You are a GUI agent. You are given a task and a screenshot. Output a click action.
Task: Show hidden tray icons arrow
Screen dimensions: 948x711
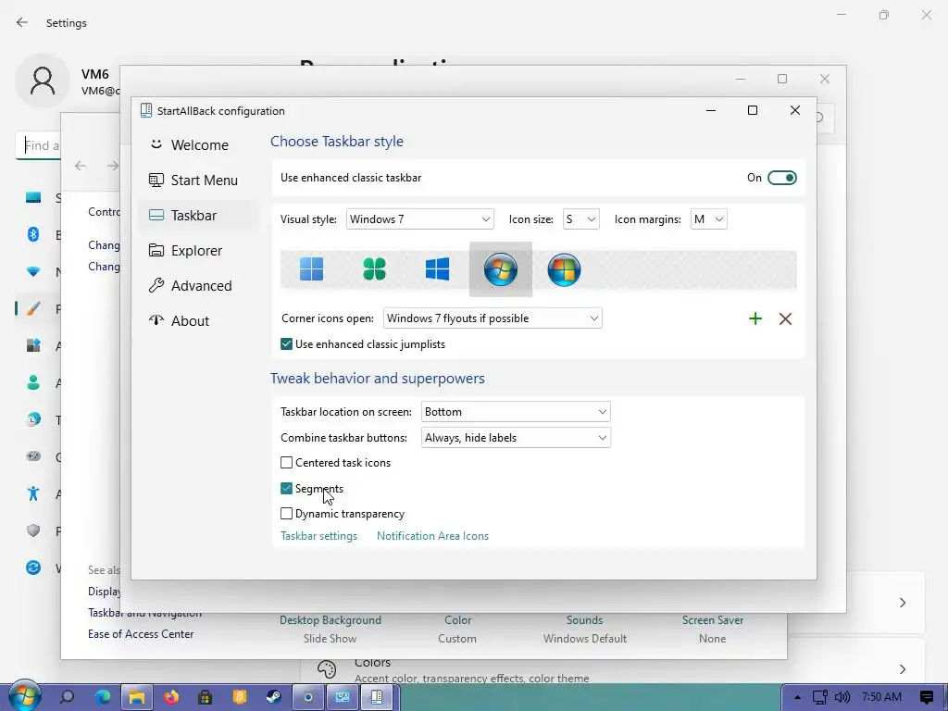point(797,698)
